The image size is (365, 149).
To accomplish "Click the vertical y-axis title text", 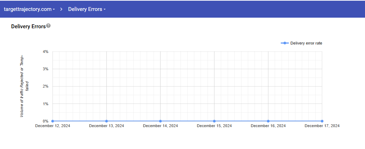I will tap(24, 86).
